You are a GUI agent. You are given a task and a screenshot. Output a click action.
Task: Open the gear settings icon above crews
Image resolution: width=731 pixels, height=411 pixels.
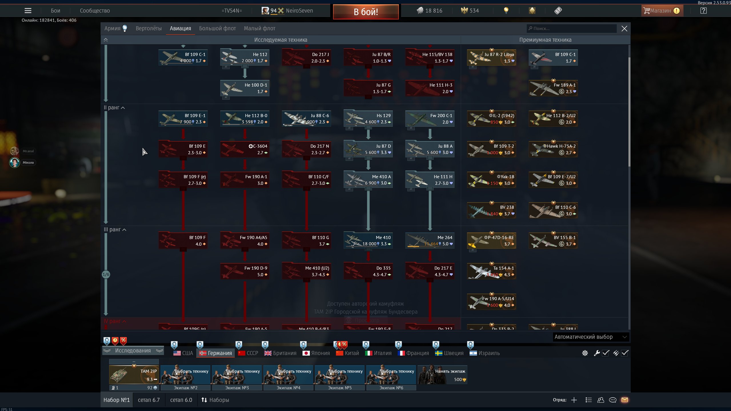point(585,353)
